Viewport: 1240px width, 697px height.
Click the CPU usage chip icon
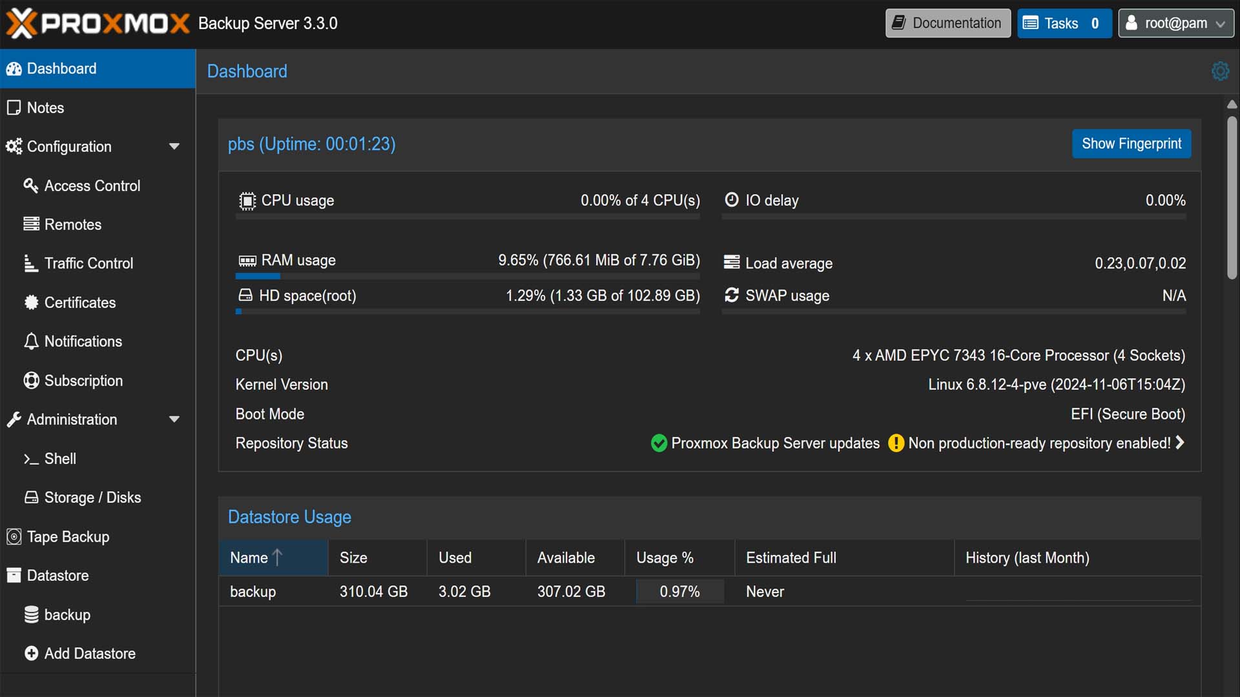click(247, 201)
